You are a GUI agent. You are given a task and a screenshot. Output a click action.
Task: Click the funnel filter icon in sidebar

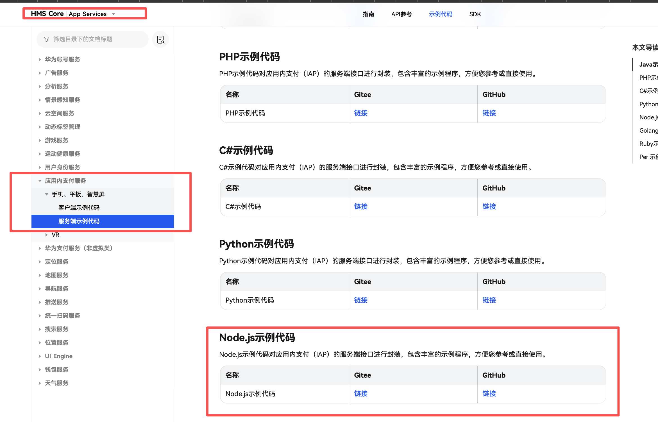(x=47, y=39)
